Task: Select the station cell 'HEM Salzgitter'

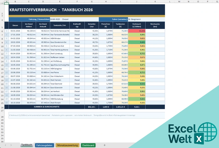Action: pyautogui.click(x=60, y=69)
